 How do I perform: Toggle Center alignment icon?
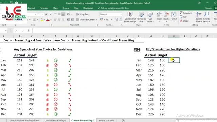click(x=59, y=20)
